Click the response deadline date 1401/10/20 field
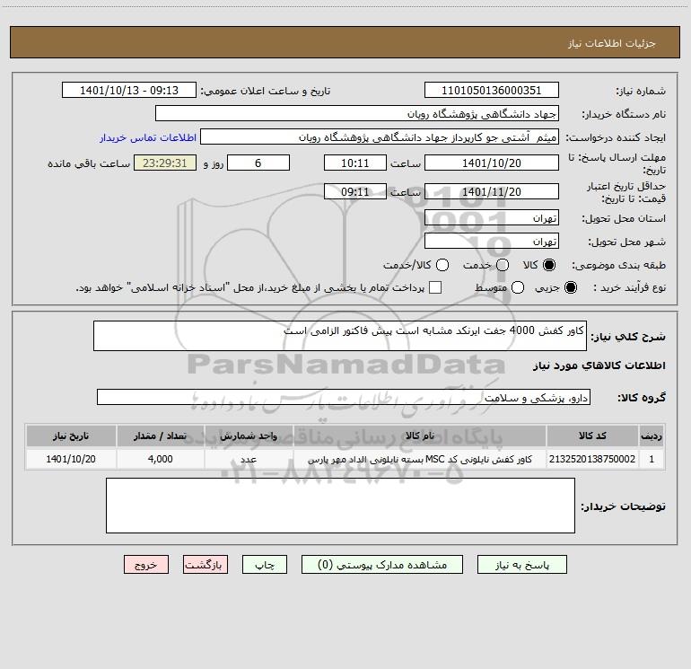The width and height of the screenshot is (691, 669). [492, 163]
